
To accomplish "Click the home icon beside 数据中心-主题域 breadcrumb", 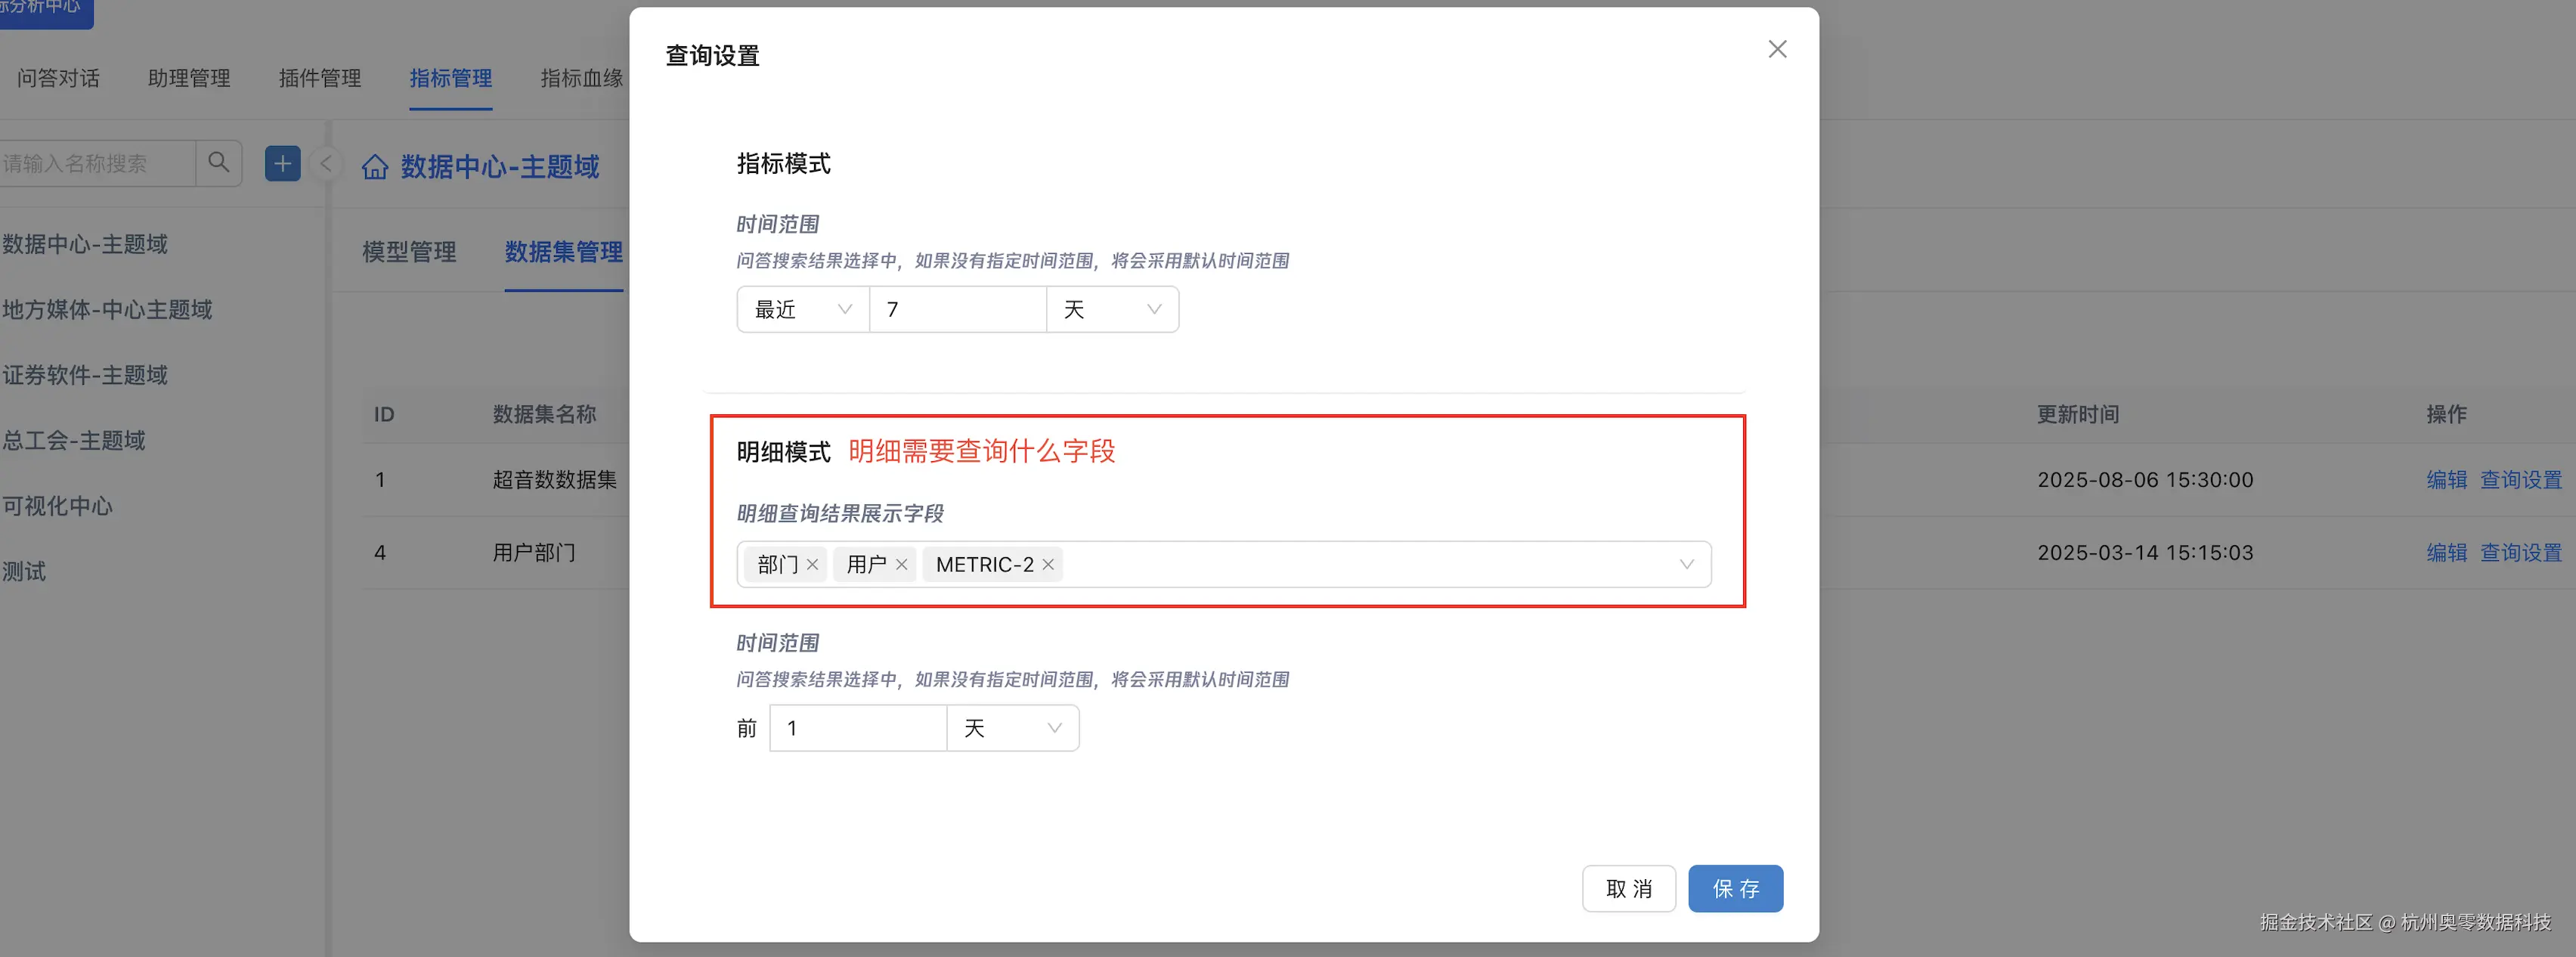I will 374,167.
